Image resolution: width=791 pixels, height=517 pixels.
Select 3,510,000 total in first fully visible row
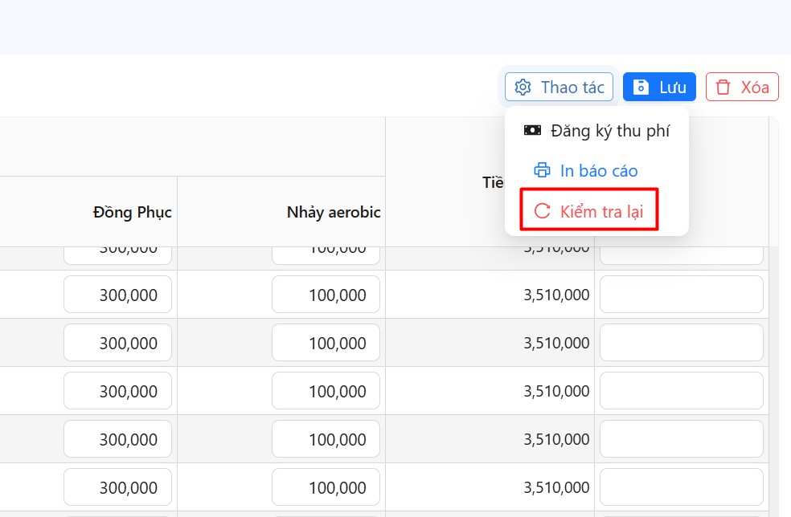556,295
